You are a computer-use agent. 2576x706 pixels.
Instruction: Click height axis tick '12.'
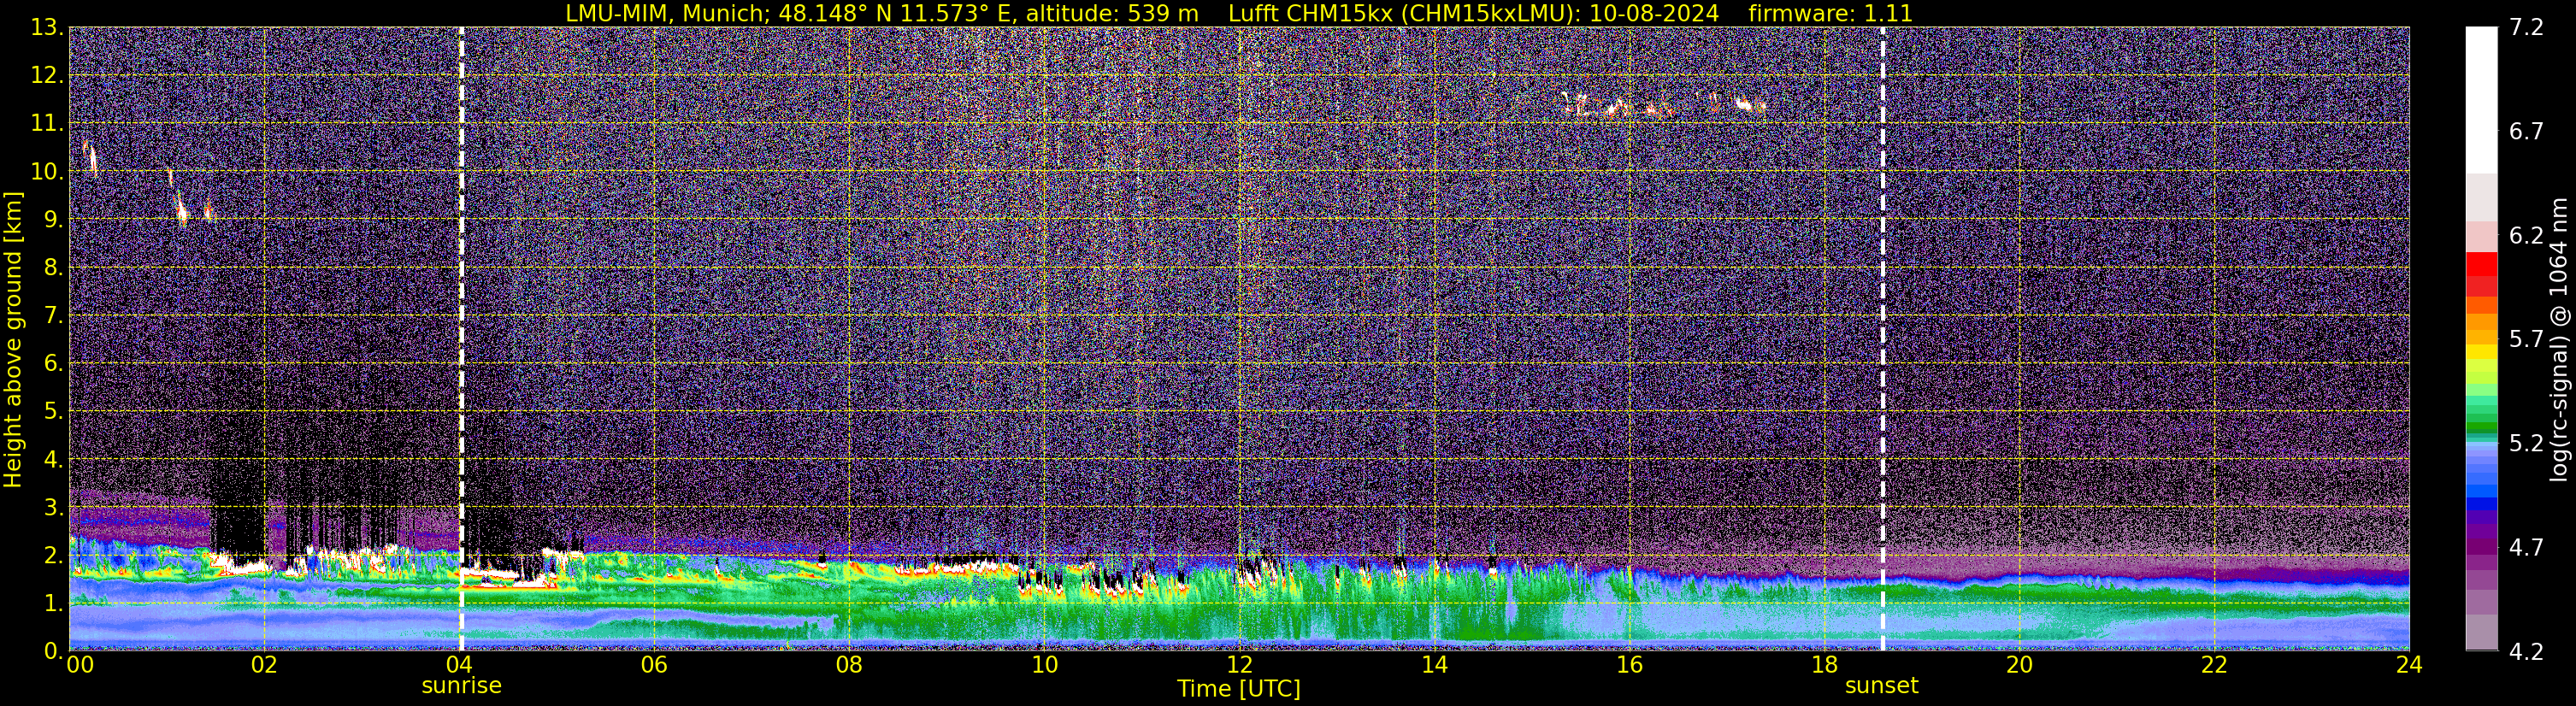47,75
